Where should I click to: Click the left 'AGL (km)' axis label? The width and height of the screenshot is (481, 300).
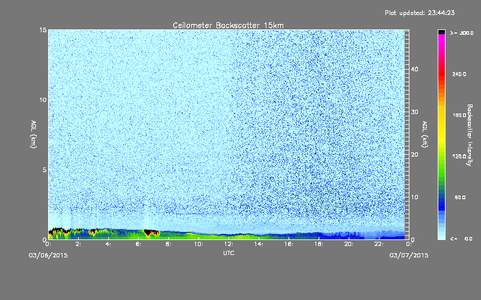click(34, 134)
